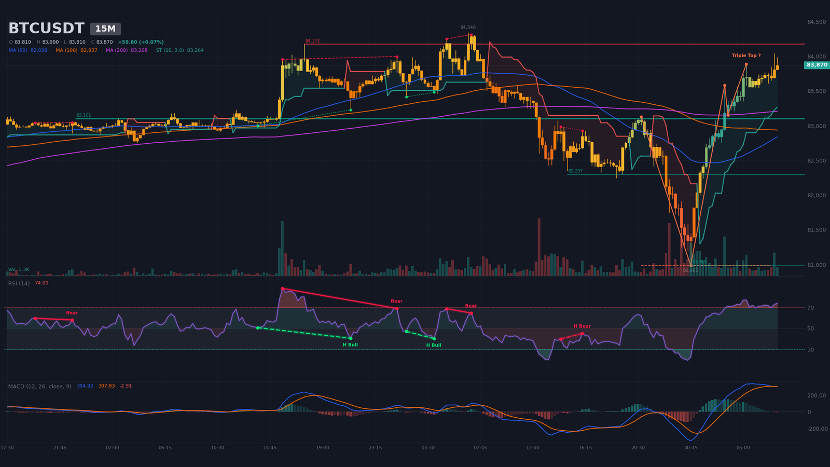This screenshot has width=830, height=467.
Task: Click the 12:00 time axis label
Action: click(x=533, y=448)
